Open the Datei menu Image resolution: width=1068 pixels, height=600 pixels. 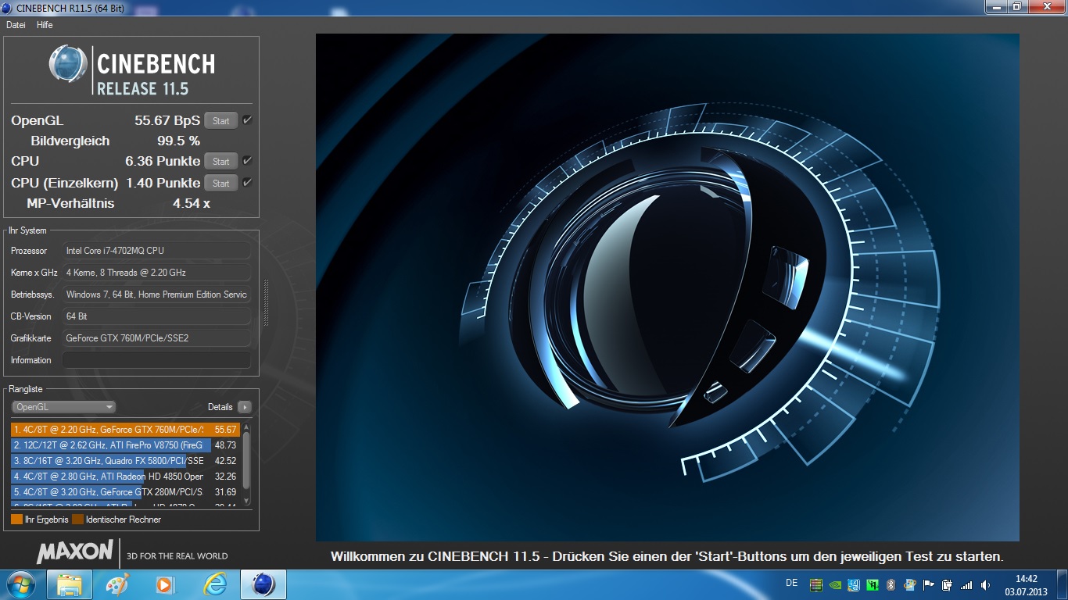point(16,25)
